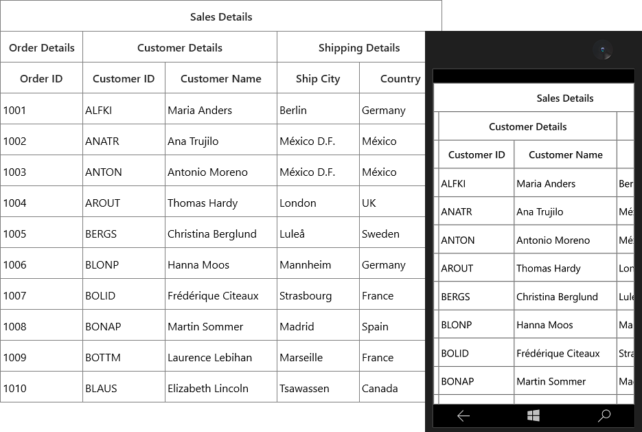Select the 1009 order ID cell
The width and height of the screenshot is (642, 432).
41,356
